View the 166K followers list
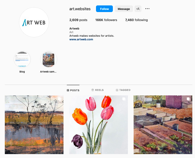The width and height of the screenshot is (195, 158). 106,20
